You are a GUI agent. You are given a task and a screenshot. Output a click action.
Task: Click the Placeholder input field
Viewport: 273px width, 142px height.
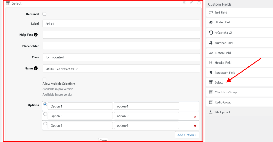point(121,46)
